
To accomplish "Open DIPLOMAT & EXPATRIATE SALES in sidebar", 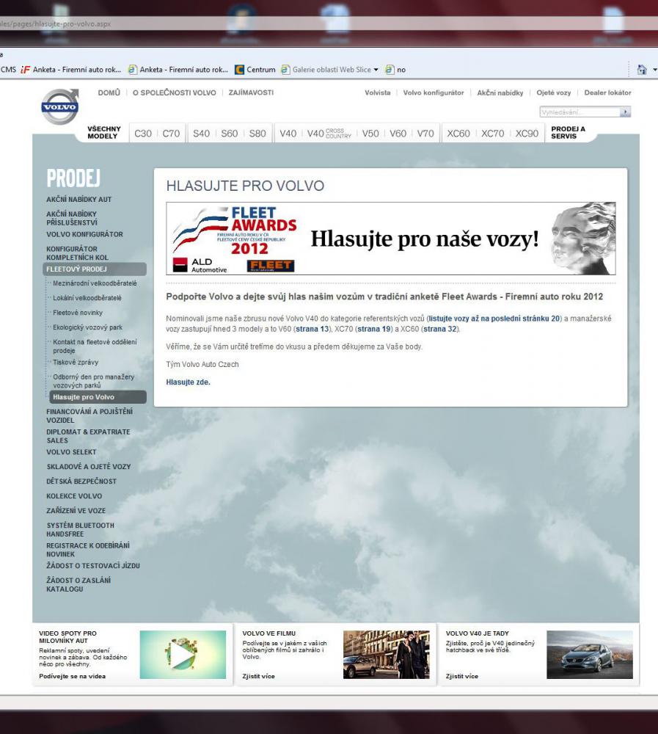I will click(88, 436).
